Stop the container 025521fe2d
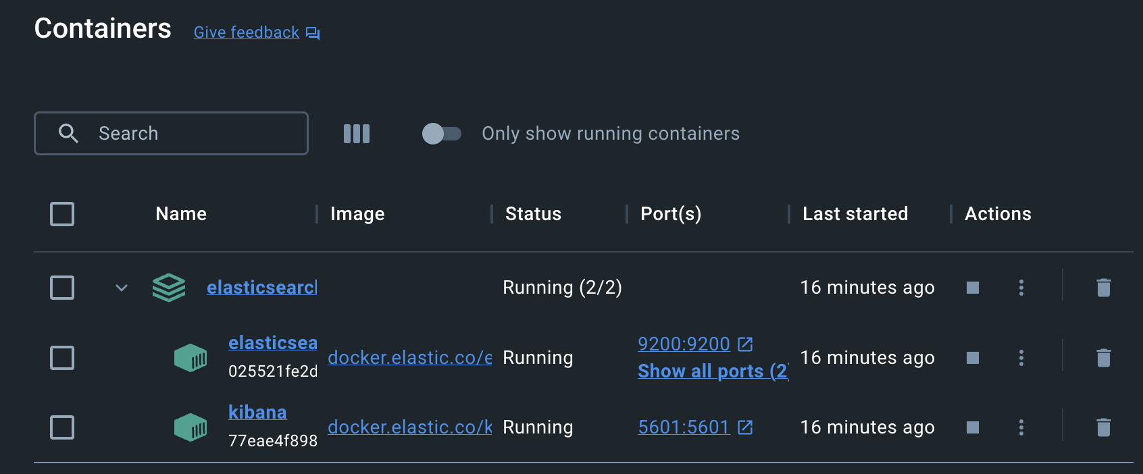Viewport: 1143px width, 474px height. click(973, 358)
